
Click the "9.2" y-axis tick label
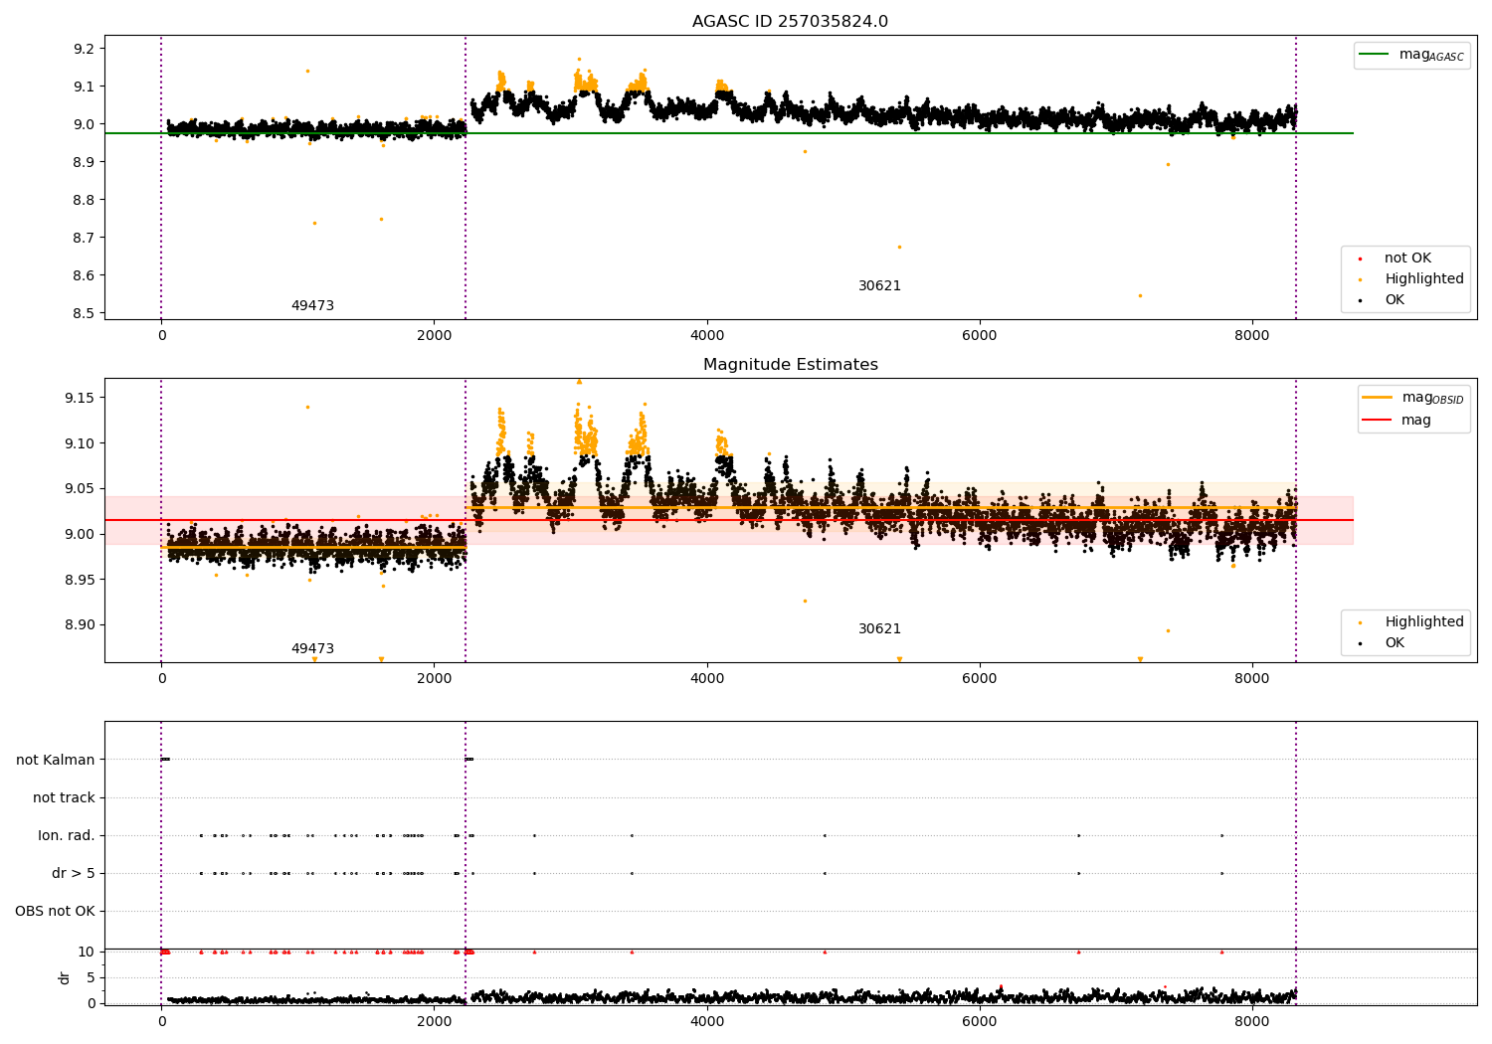[85, 49]
